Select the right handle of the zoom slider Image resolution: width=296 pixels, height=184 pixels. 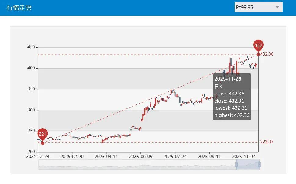[259, 165]
